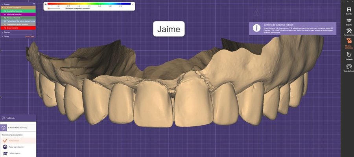Open the Experto mode icon

point(348,20)
